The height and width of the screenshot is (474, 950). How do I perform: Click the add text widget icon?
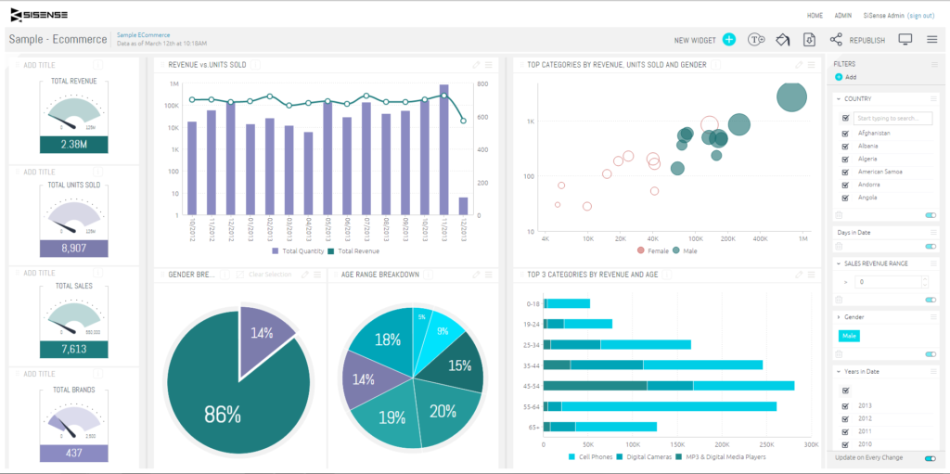[x=756, y=40]
